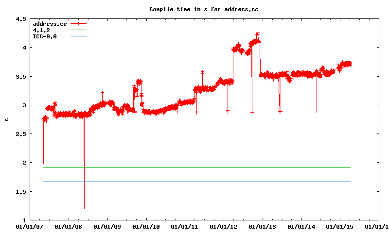Select the 01/01/10 date on x-axis
The image size is (389, 233).
click(x=146, y=226)
